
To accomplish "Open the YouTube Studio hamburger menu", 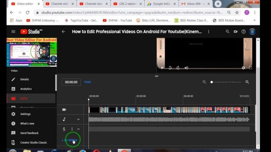I will (13, 32).
